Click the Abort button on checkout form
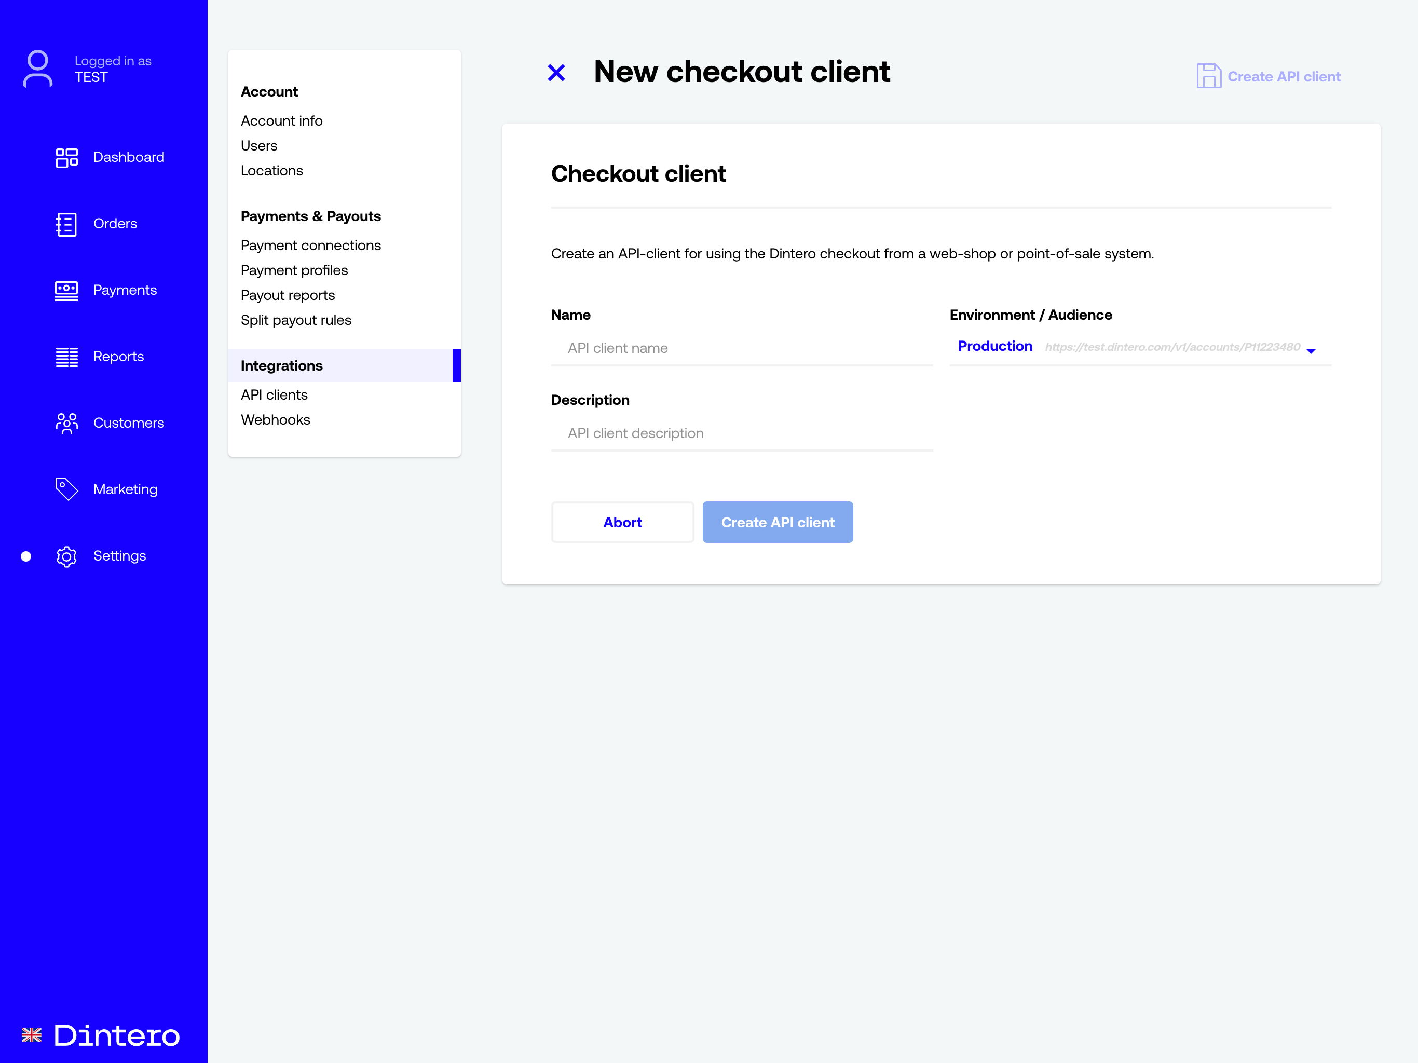The width and height of the screenshot is (1418, 1063). 622,522
